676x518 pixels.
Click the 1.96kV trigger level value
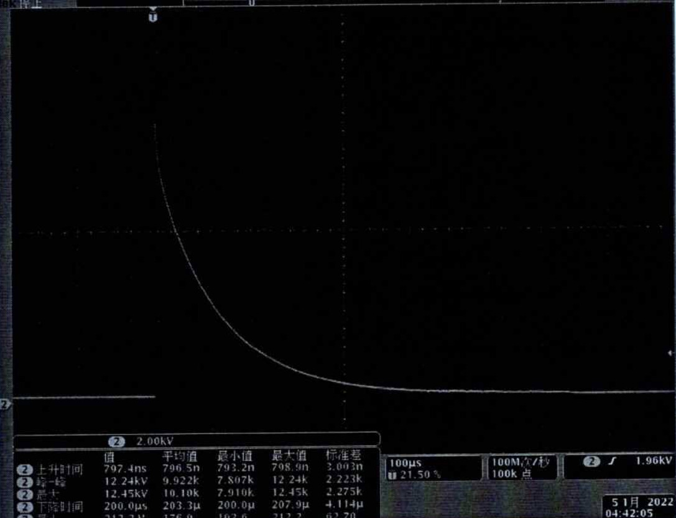(x=652, y=461)
